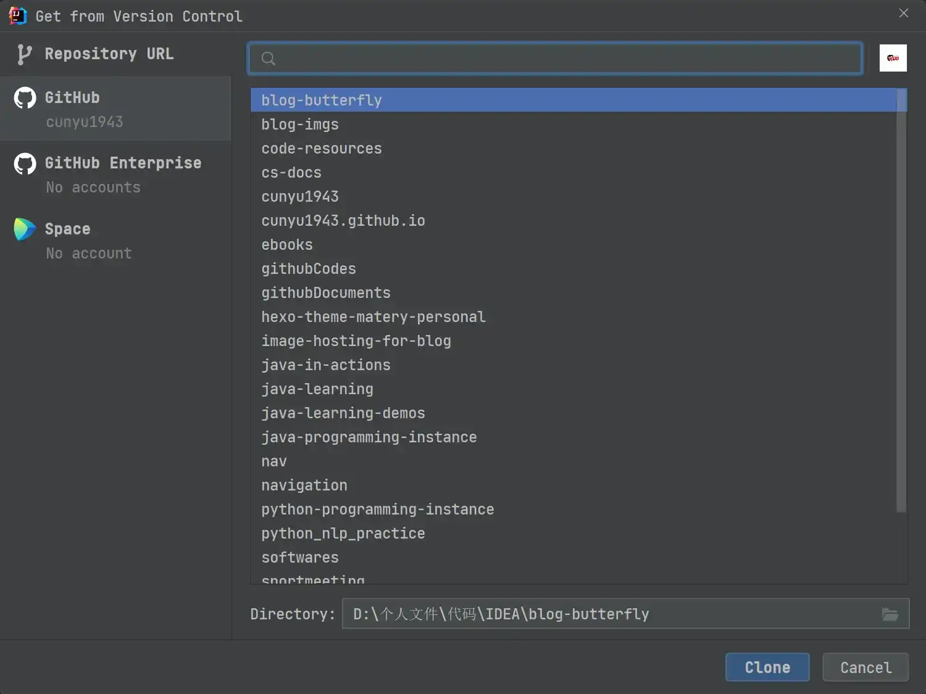This screenshot has height=694, width=926.
Task: Click the magnifier icon in search box
Action: [x=269, y=59]
